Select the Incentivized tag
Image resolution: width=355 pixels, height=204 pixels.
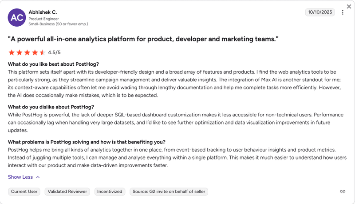pyautogui.click(x=110, y=192)
